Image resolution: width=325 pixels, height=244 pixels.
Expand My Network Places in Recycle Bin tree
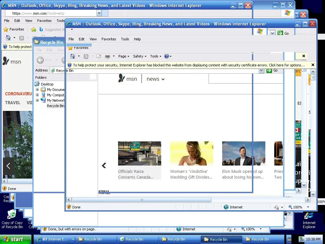[x=37, y=100]
